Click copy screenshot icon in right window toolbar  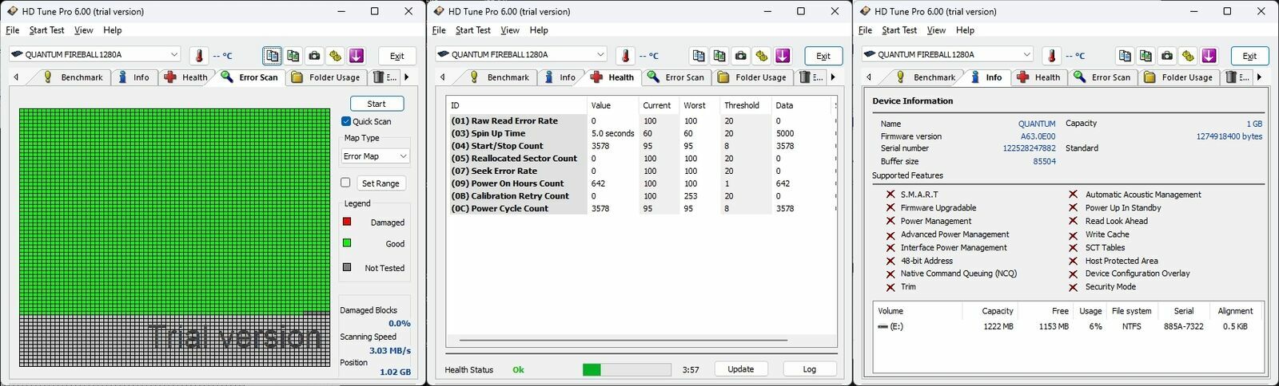pyautogui.click(x=1146, y=56)
